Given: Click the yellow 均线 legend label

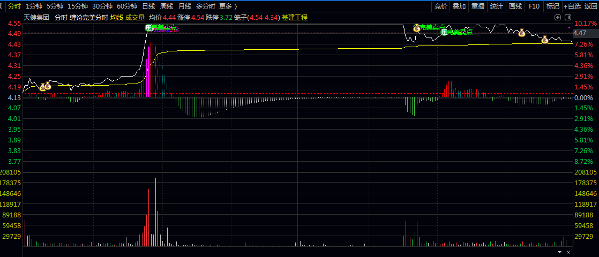Looking at the screenshot, I should (116, 18).
